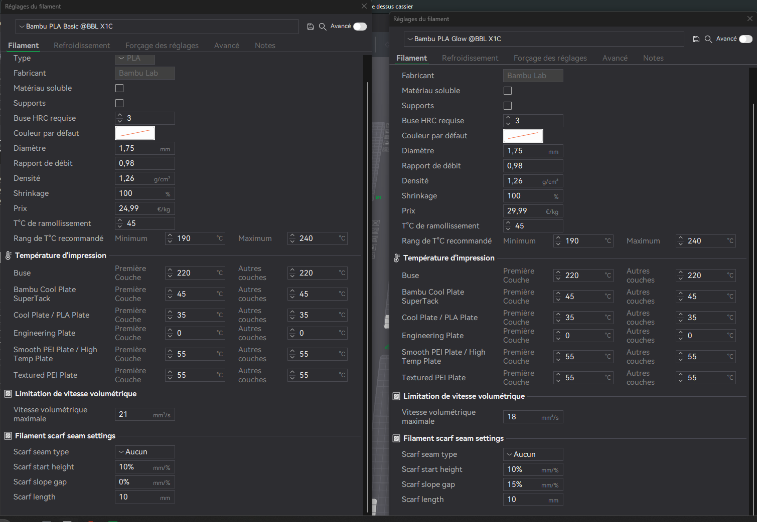Viewport: 757px width, 522px height.
Task: Click search icon in PLA Basic panel
Action: click(x=323, y=27)
